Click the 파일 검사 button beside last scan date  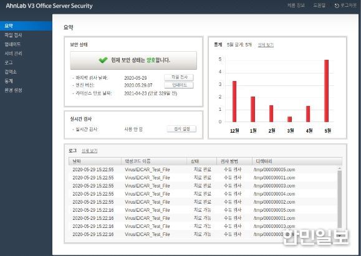click(x=179, y=77)
